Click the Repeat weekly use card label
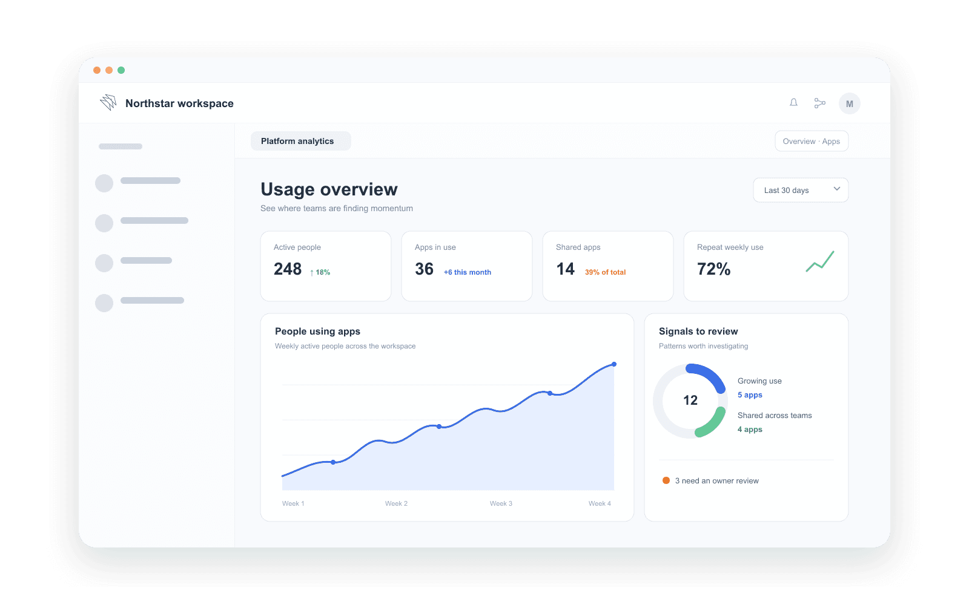 730,247
